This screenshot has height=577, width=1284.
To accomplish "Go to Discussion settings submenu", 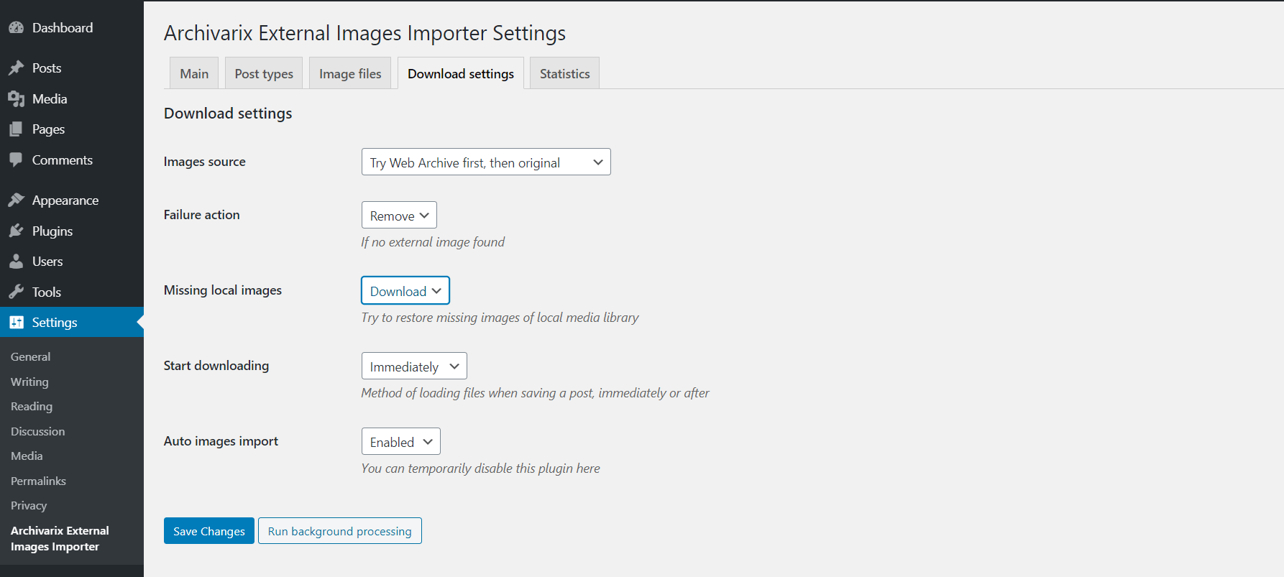I will click(x=38, y=432).
